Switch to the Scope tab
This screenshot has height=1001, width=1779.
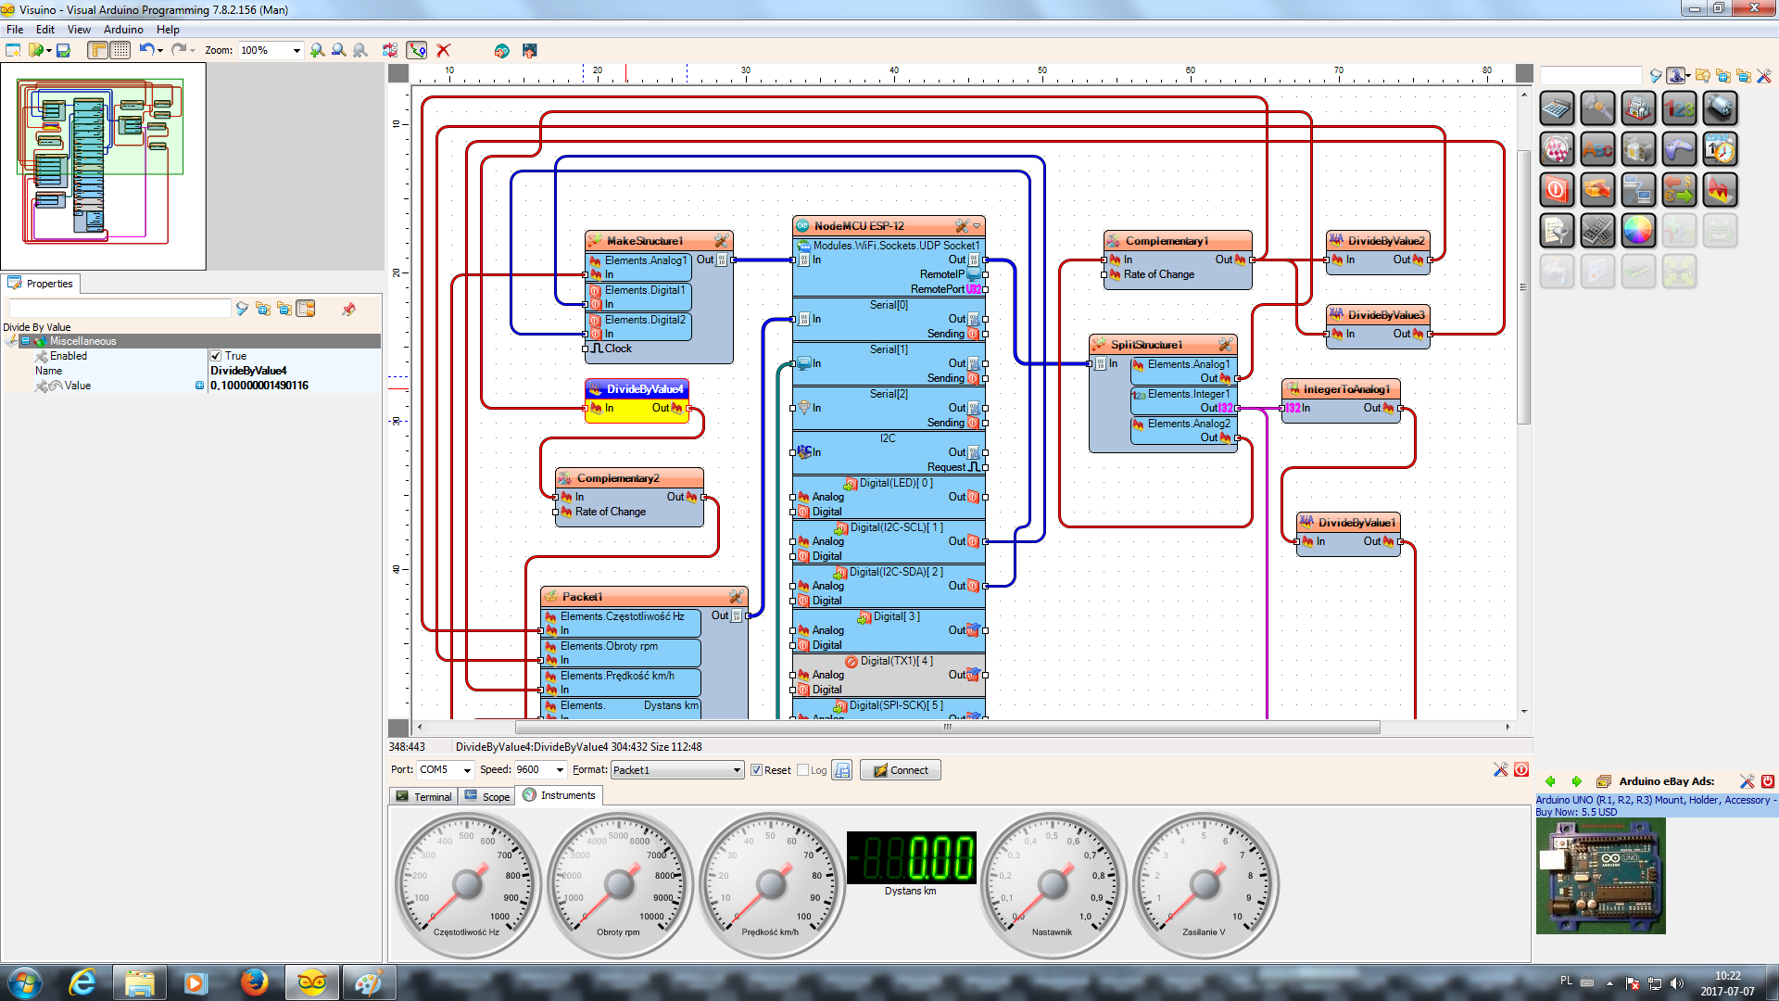pyautogui.click(x=488, y=796)
